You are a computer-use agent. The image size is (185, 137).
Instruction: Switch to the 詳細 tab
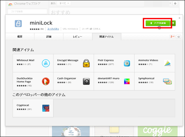click(49, 37)
